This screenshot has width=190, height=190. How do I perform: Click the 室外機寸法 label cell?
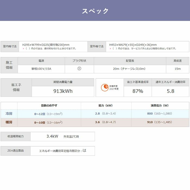pos(97,46)
